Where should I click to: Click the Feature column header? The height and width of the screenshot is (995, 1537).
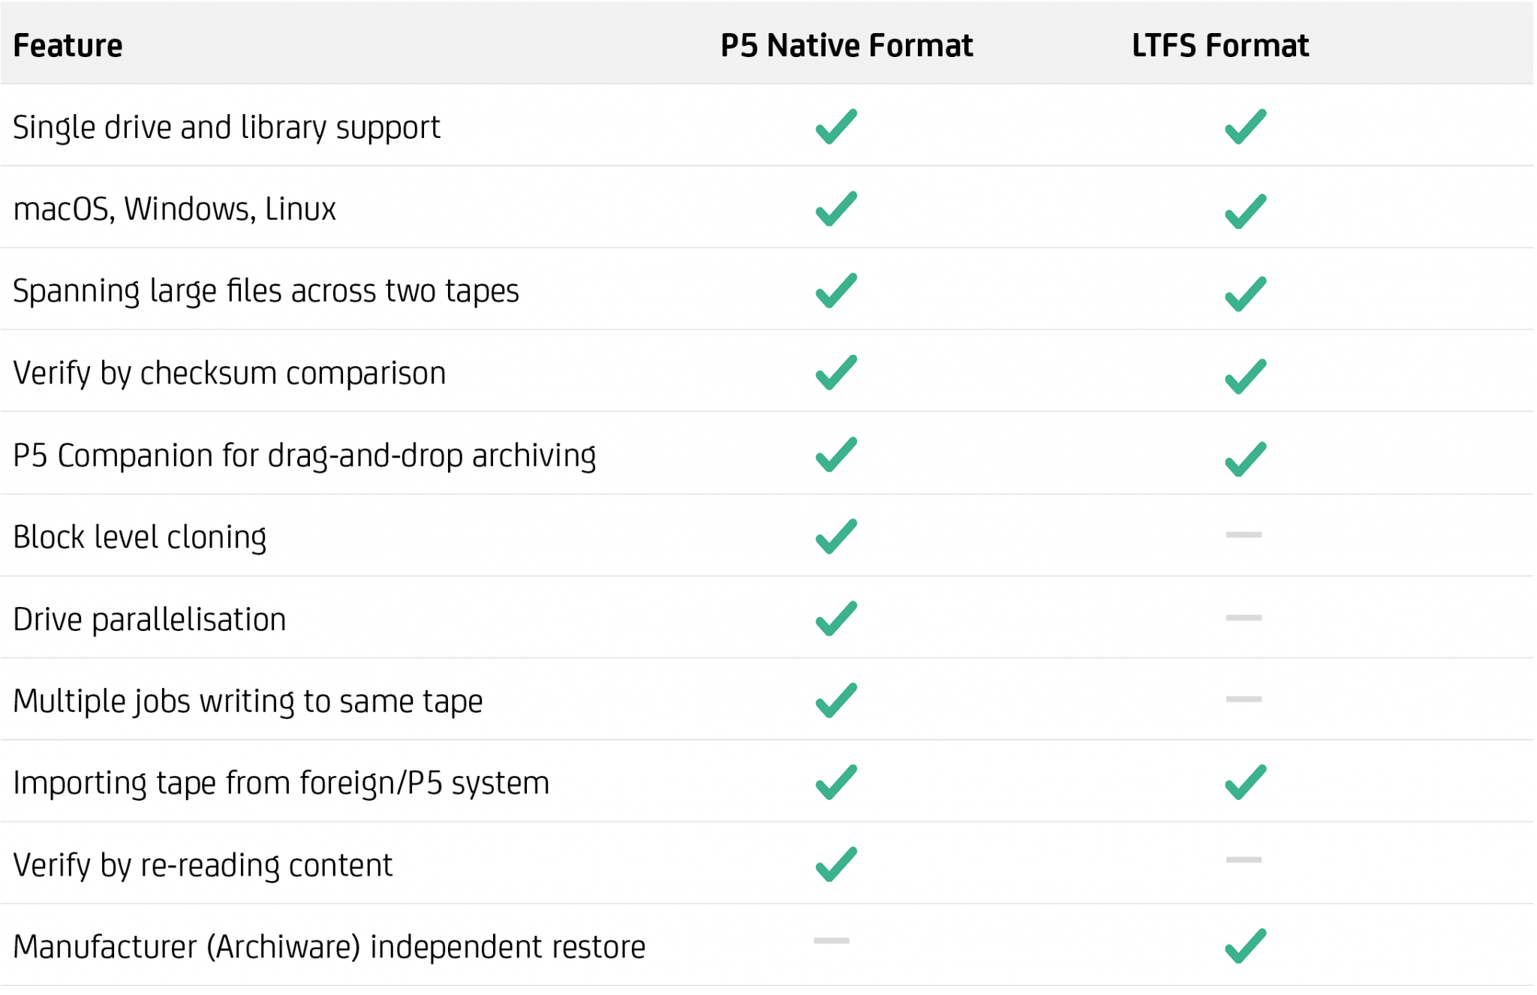tap(68, 46)
